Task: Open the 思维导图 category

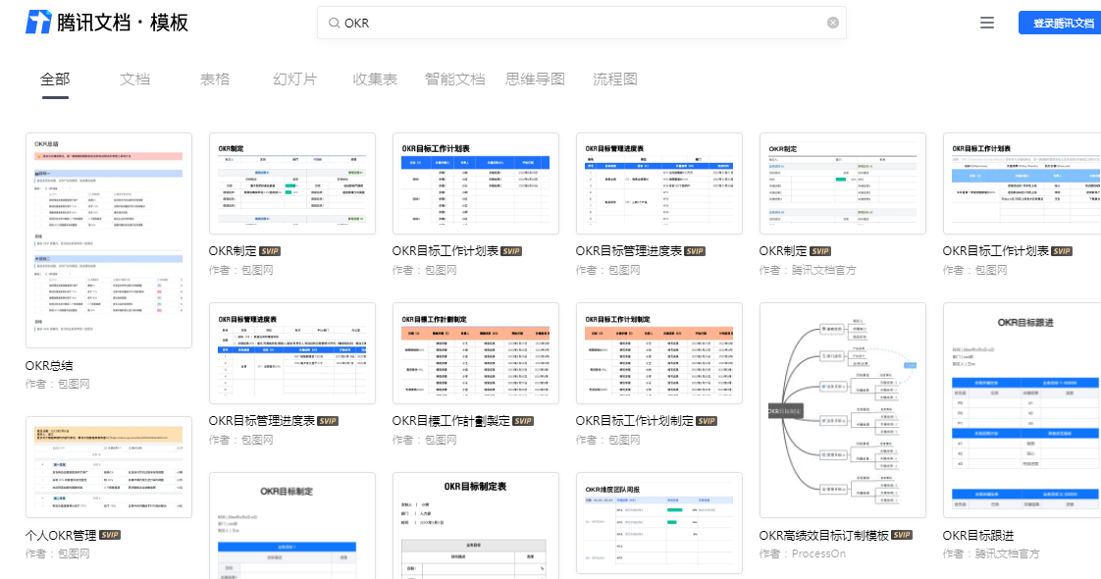Action: pos(535,79)
